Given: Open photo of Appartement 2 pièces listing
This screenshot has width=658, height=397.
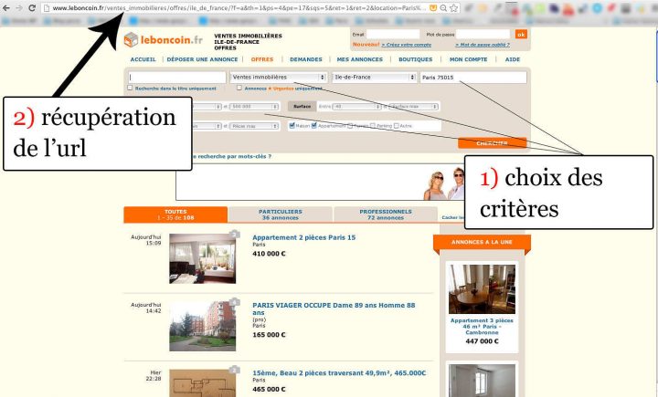Looking at the screenshot, I should click(202, 258).
